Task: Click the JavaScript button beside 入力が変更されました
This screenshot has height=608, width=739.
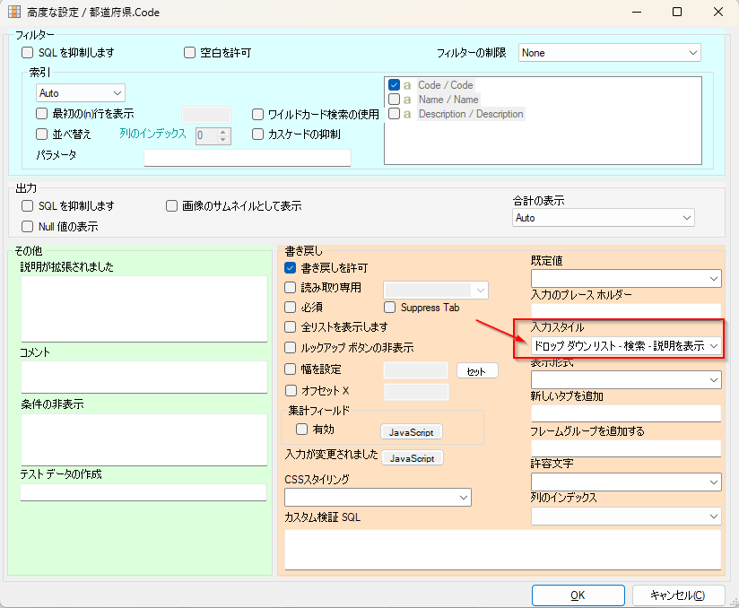Action: click(412, 458)
